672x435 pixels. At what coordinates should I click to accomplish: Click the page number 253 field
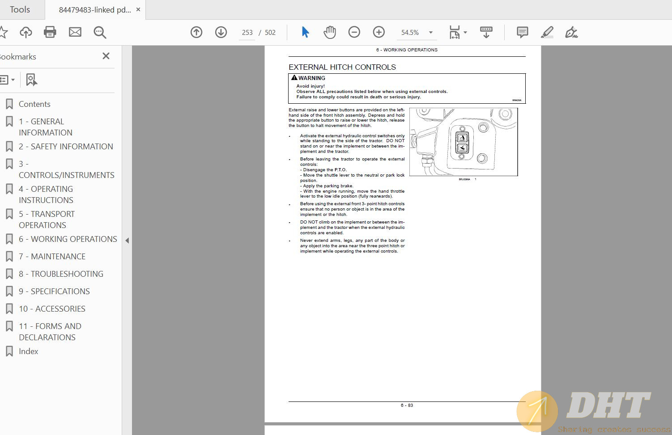click(247, 33)
